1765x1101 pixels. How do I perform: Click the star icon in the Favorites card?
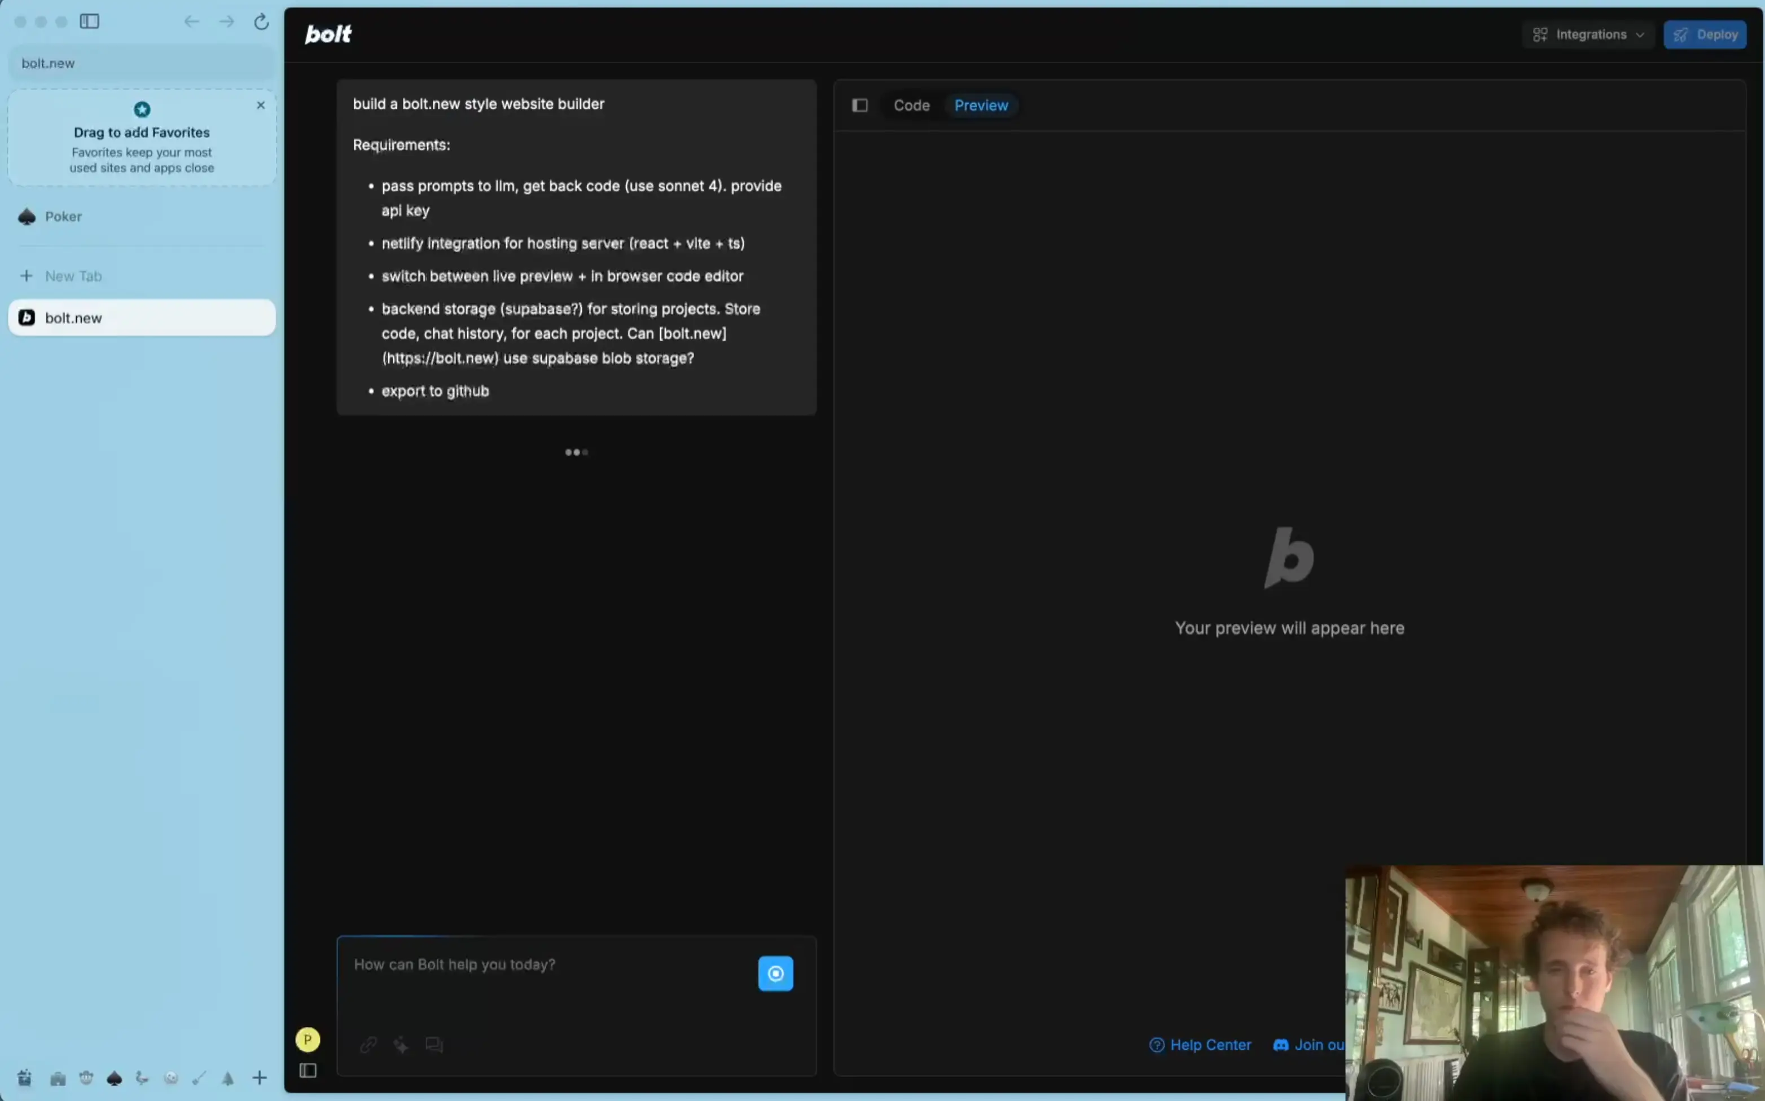142,109
